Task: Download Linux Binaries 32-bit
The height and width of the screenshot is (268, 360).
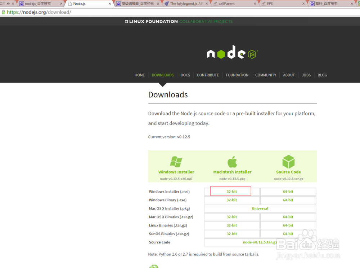Action: [x=231, y=225]
